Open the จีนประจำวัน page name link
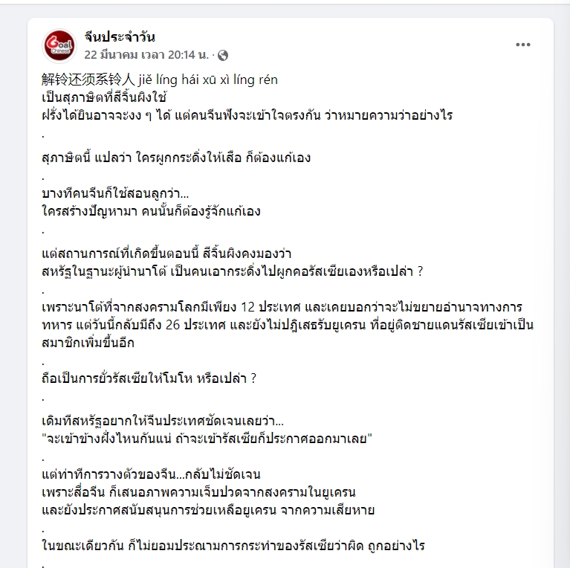Image resolution: width=570 pixels, height=568 pixels. tap(120, 36)
